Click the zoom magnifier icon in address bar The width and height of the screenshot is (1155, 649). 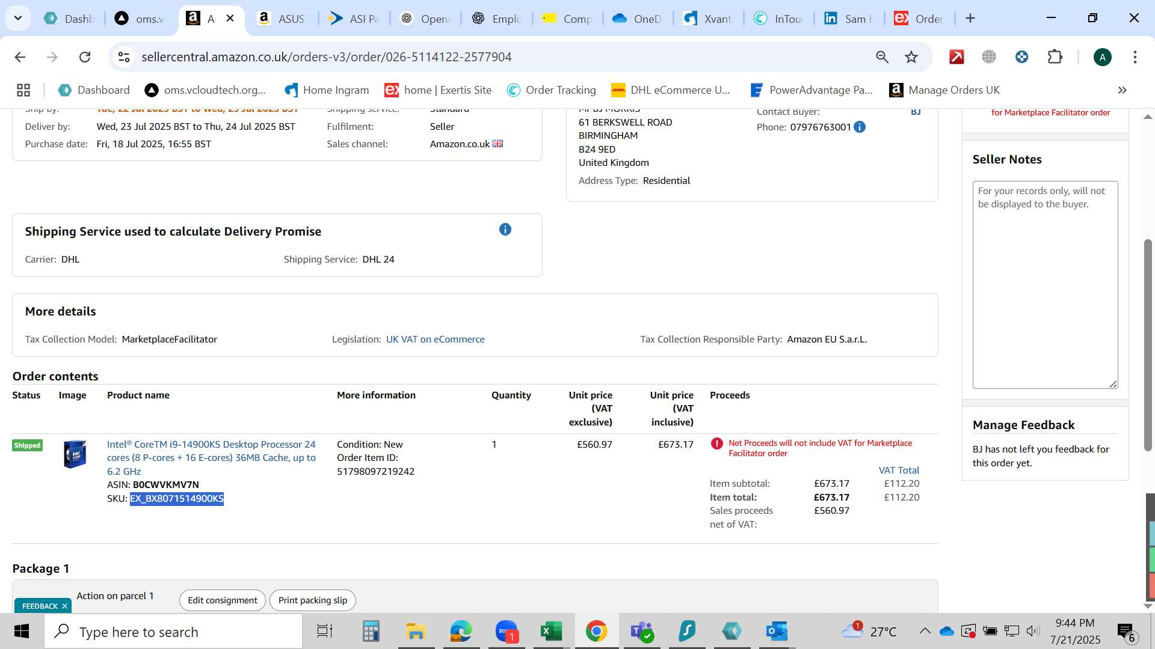click(882, 57)
